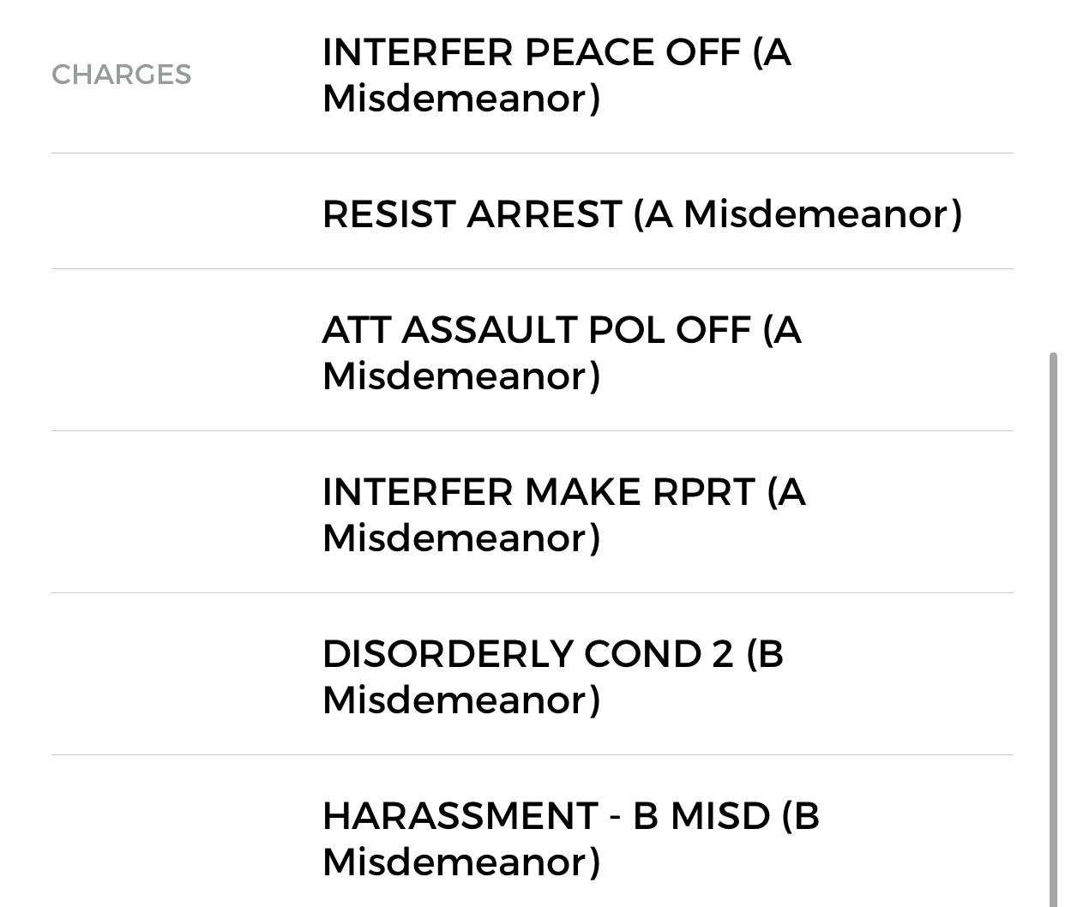Click Misdemeanor text under ATT ASSAULT POL OFF
The image size is (1065, 907).
point(460,376)
